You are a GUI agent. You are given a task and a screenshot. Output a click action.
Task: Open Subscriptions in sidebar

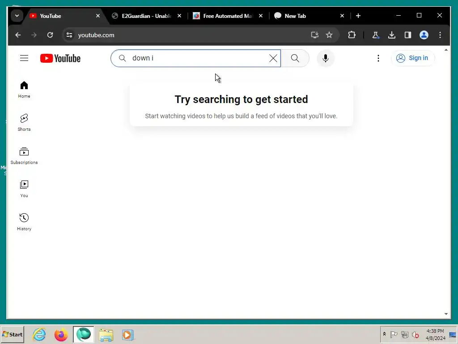[x=24, y=156]
